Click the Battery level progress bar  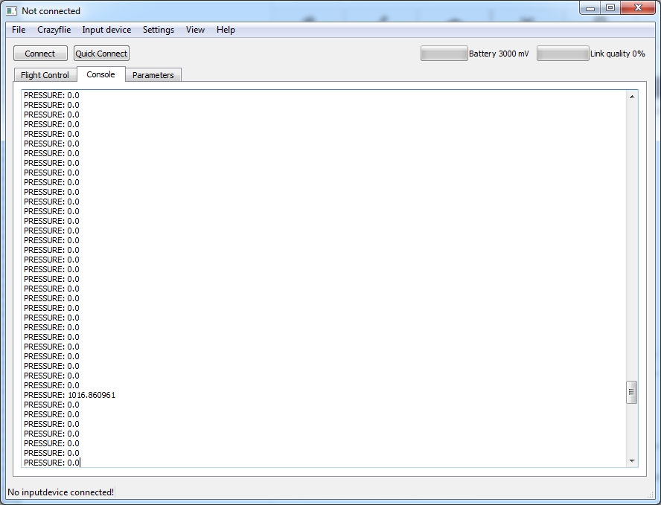click(x=444, y=54)
